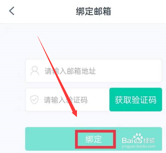Image resolution: width=166 pixels, height=153 pixels.
Task: Click the red arrow annotation head
Action: (x=75, y=113)
